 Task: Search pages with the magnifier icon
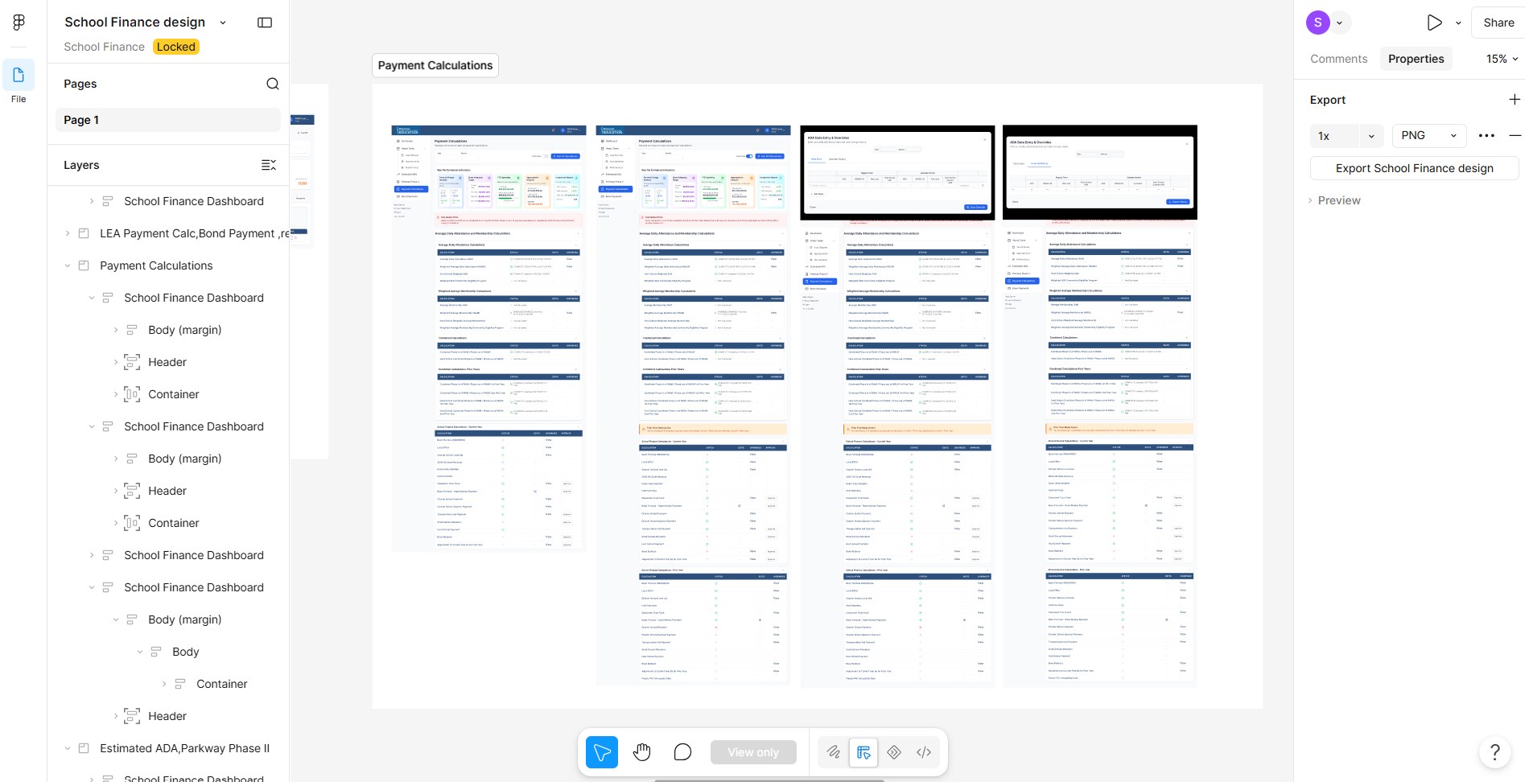(273, 84)
